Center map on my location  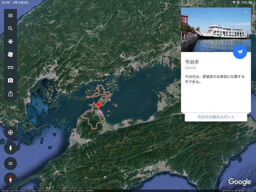[10, 132]
